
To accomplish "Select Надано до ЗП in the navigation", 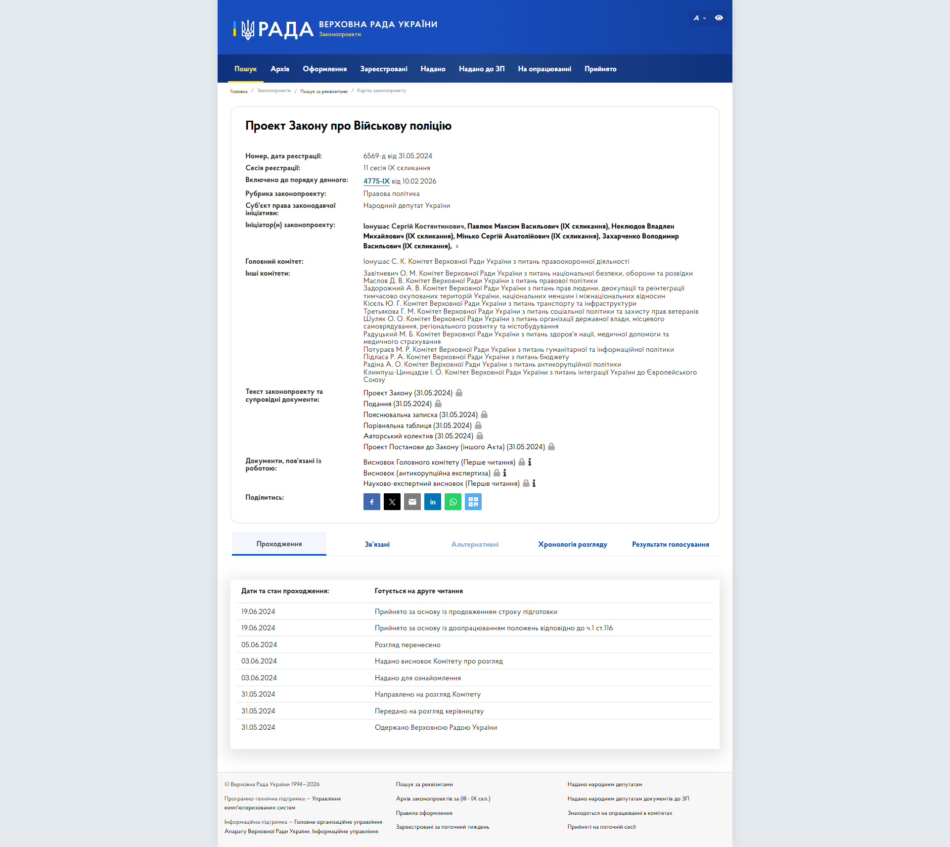I will pyautogui.click(x=482, y=69).
